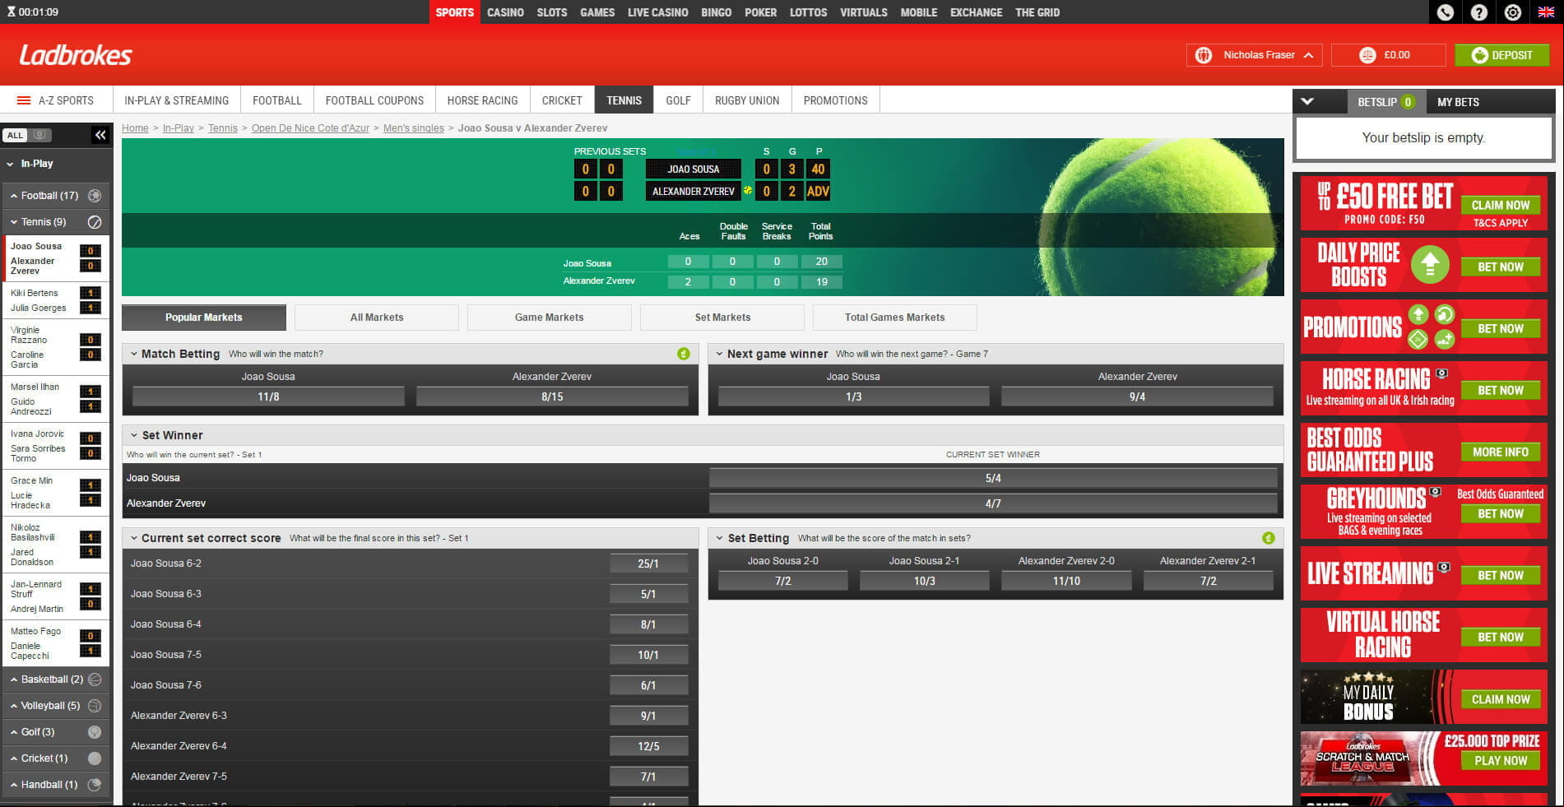Collapse the Match Betting market
This screenshot has width=1564, height=807.
click(133, 354)
